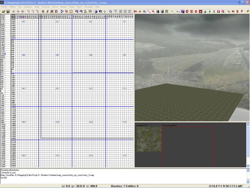This screenshot has width=250, height=188.
Task: Click the 'G:16.0 T:1 R:30 C:13' status text
Action: point(226,186)
